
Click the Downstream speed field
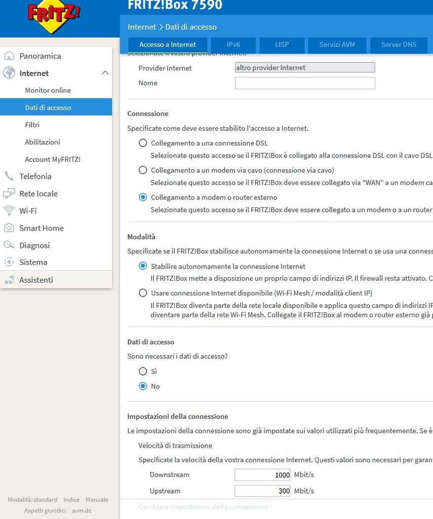click(x=263, y=474)
